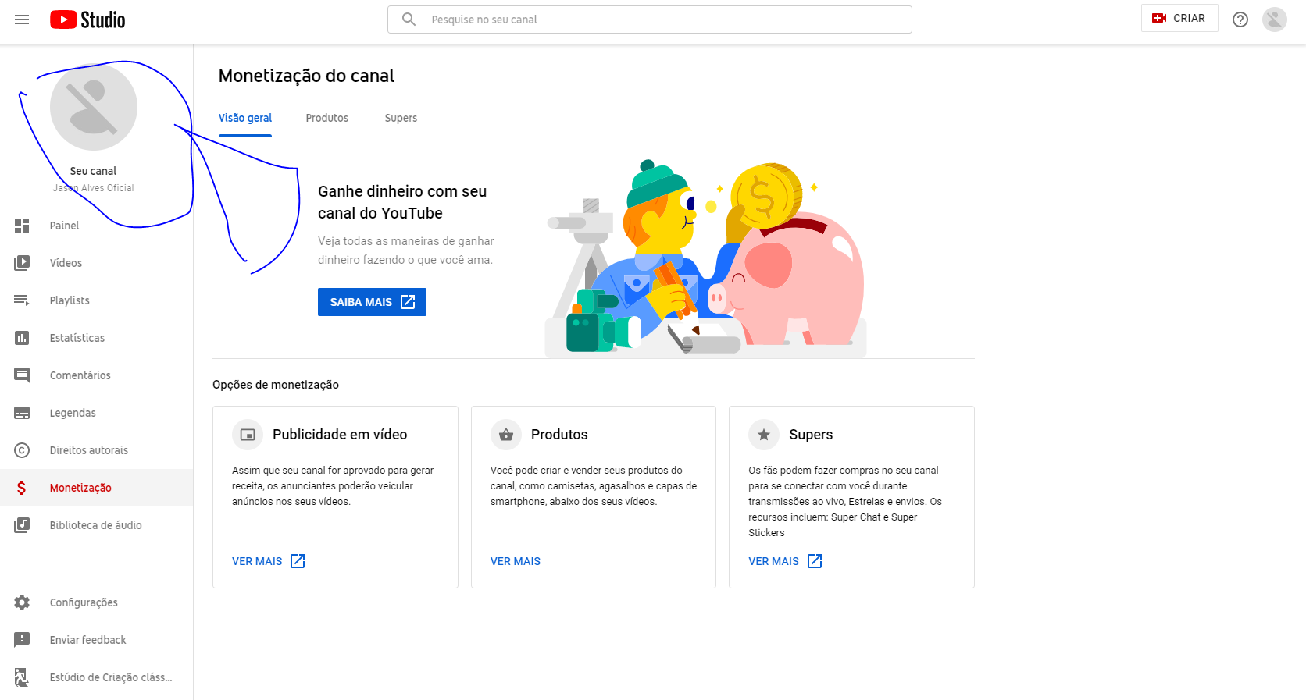Screen dimensions: 1306x700
Task: Click the Comentários speech bubble icon
Action: tap(22, 375)
